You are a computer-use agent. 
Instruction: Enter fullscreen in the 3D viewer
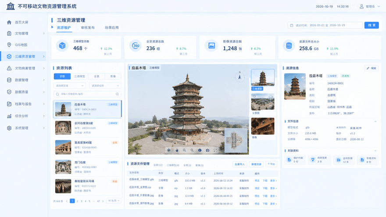(x=215, y=150)
